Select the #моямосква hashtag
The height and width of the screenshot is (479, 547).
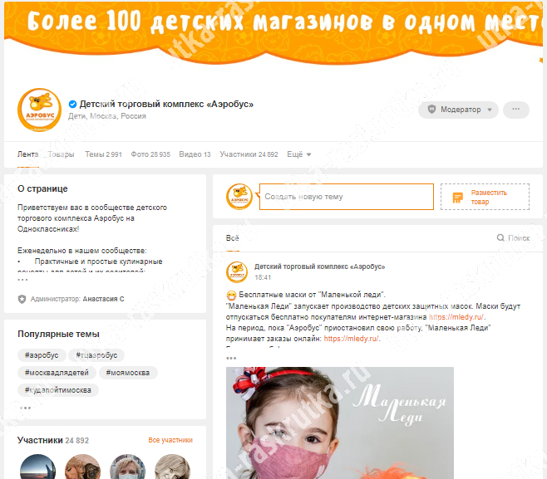tap(128, 373)
